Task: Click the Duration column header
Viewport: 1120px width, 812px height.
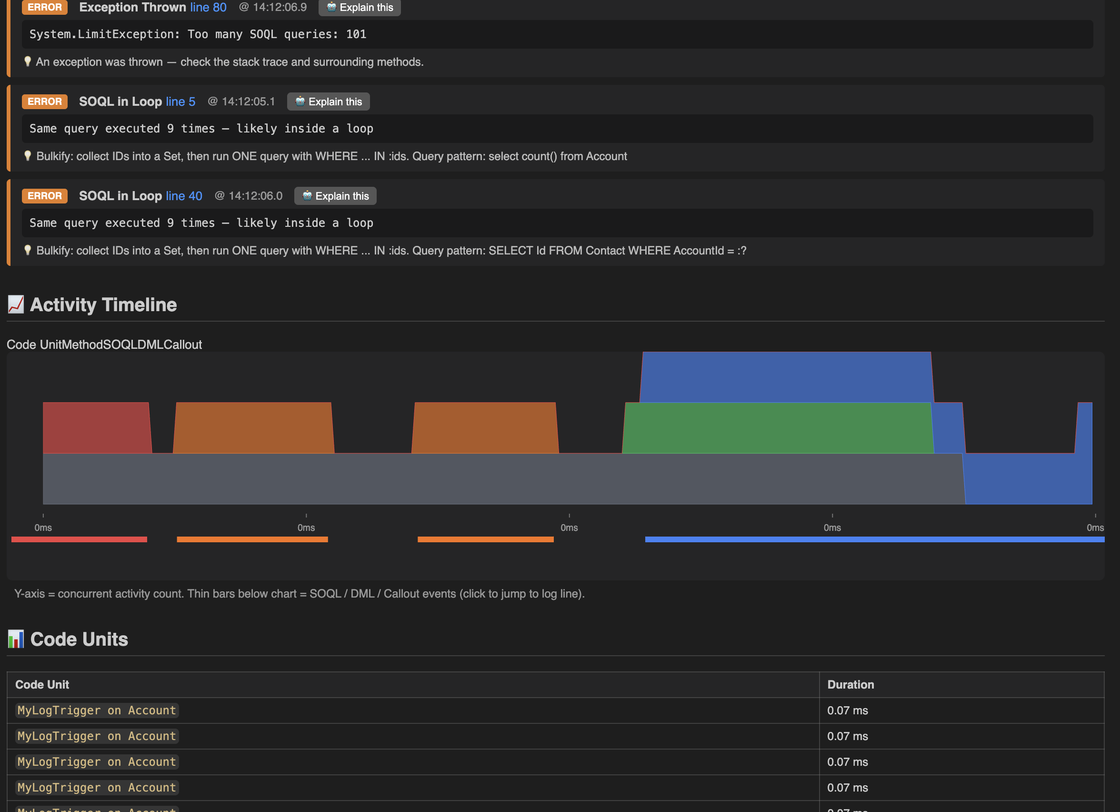Action: coord(961,684)
